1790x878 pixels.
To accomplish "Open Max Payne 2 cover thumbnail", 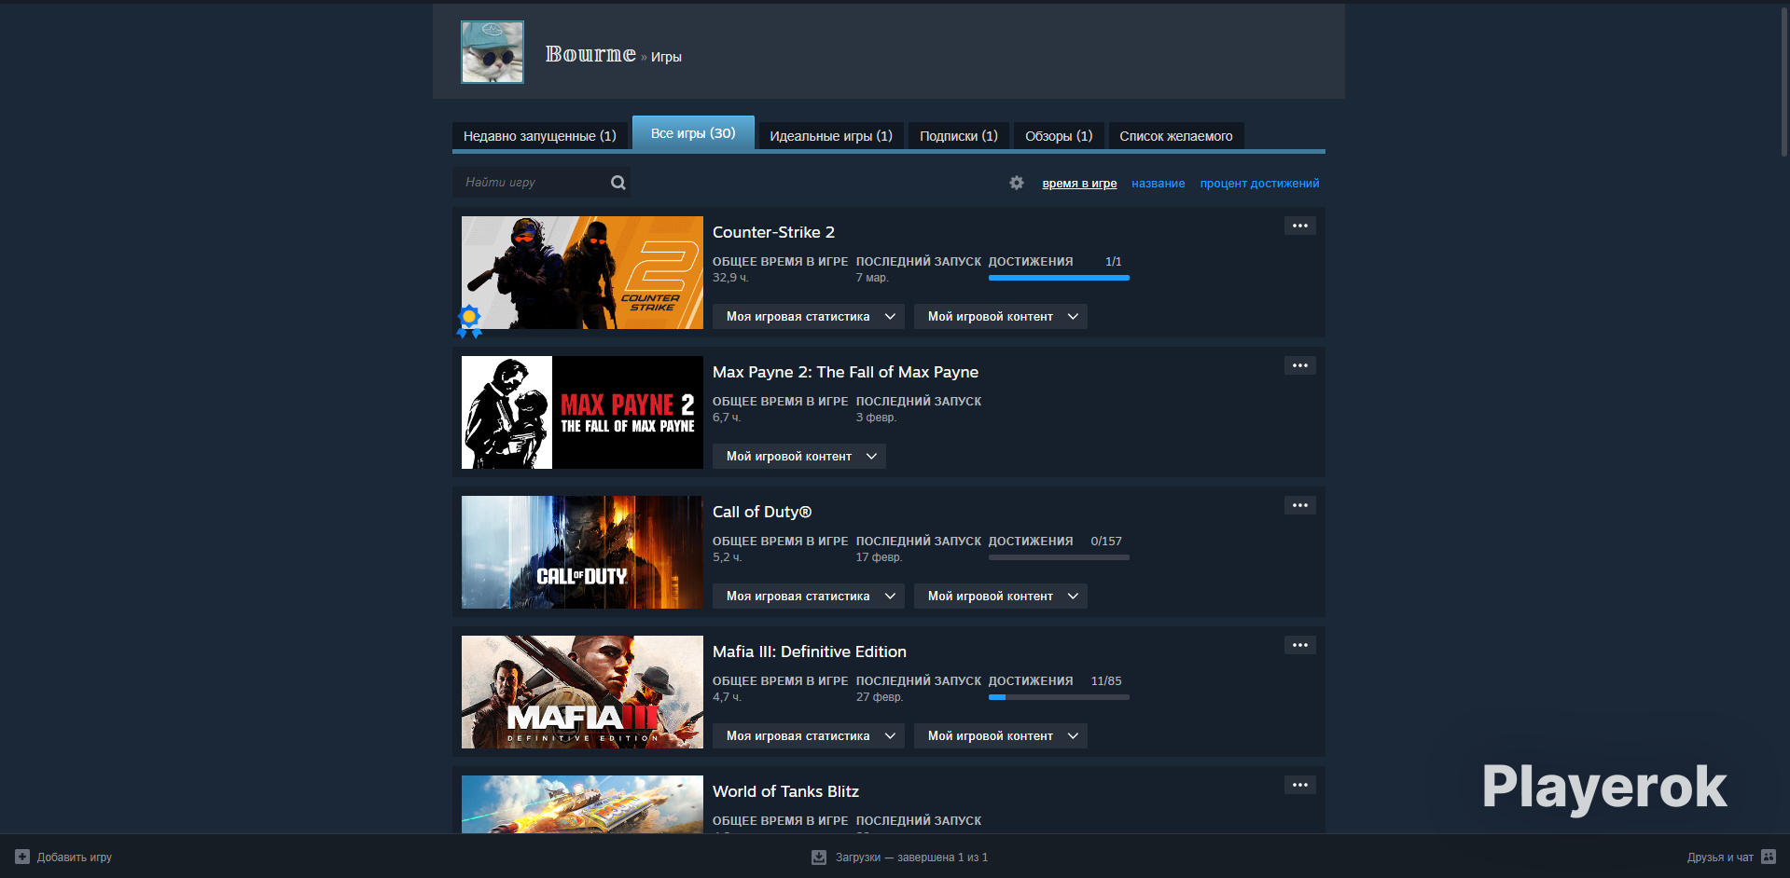I will 582,412.
